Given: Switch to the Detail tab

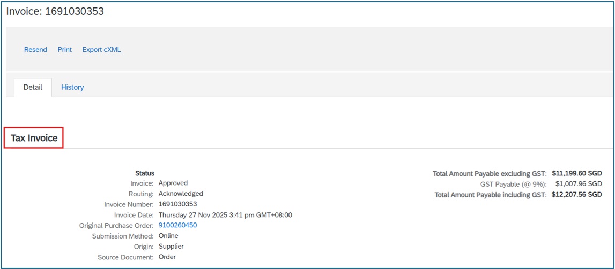Looking at the screenshot, I should point(33,87).
